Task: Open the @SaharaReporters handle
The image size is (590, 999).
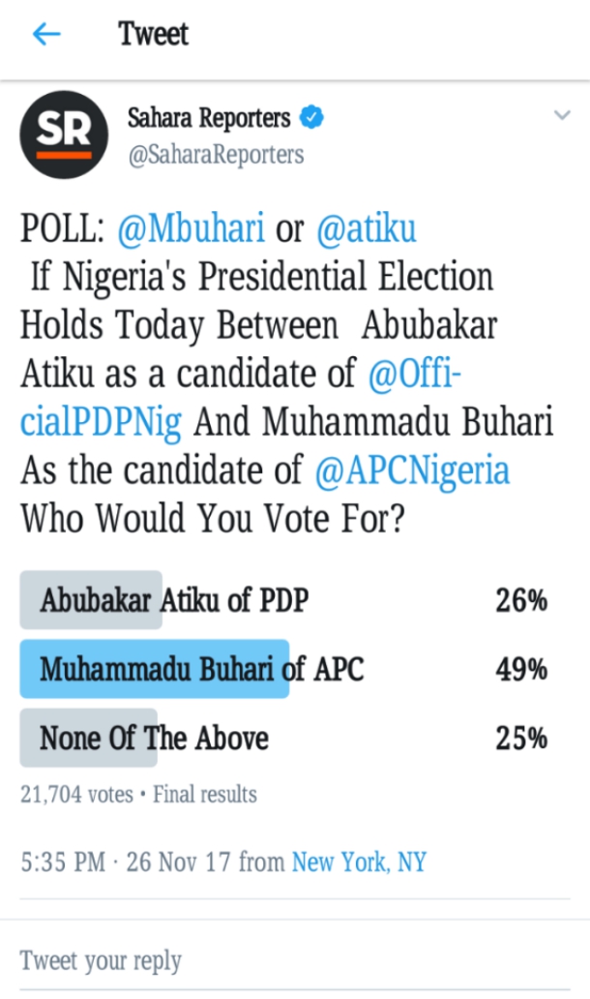Action: click(x=216, y=155)
